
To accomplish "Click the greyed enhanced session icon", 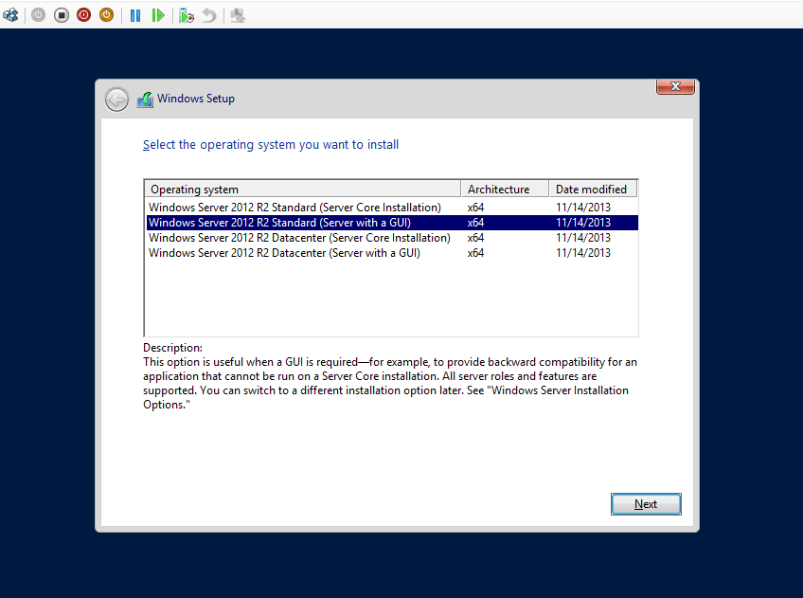I will coord(237,15).
